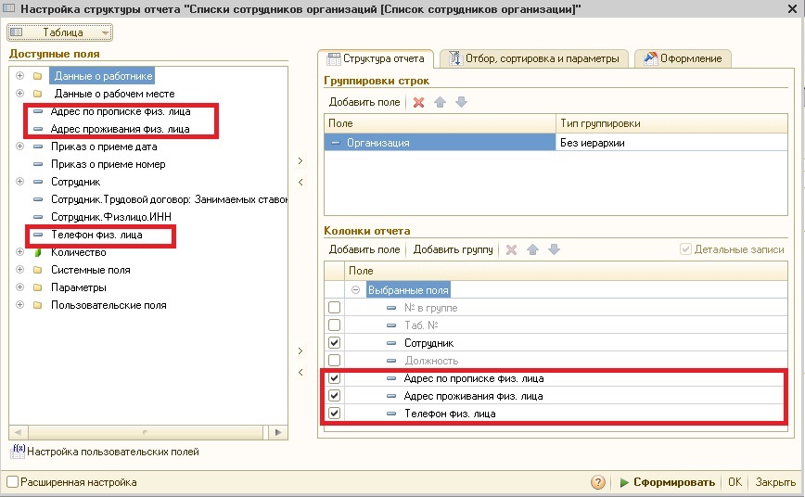Click the remove-from-groupings left chevron arrow

(x=300, y=183)
